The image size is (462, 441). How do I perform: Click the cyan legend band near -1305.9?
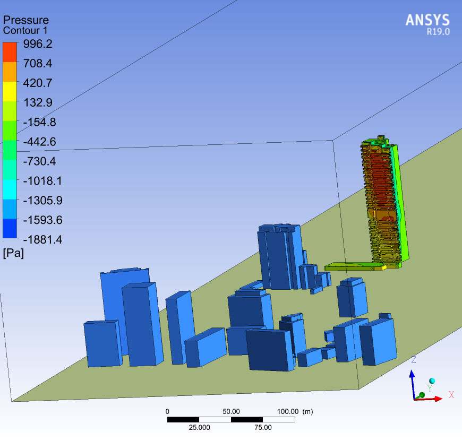[10, 189]
